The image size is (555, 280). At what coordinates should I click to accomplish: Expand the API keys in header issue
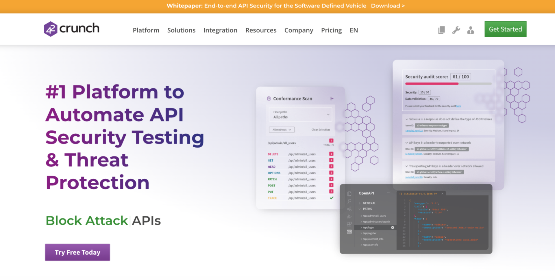(407, 143)
